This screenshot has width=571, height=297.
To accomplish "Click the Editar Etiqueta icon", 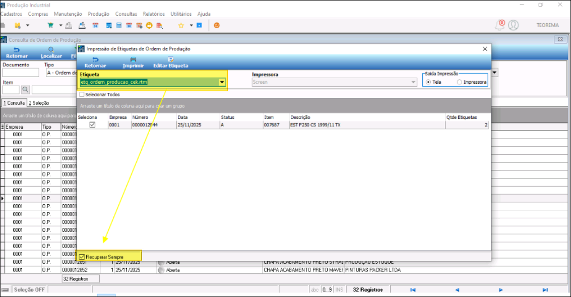I will 170,60.
